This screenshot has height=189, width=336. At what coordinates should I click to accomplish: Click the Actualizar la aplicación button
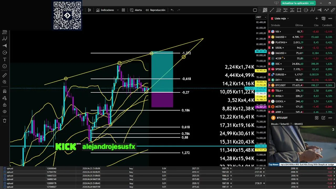point(298,3)
